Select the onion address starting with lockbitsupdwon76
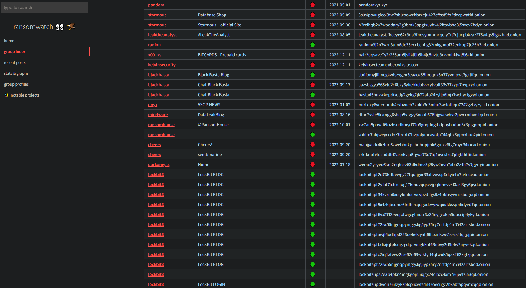This screenshot has height=288, width=526. [x=426, y=284]
